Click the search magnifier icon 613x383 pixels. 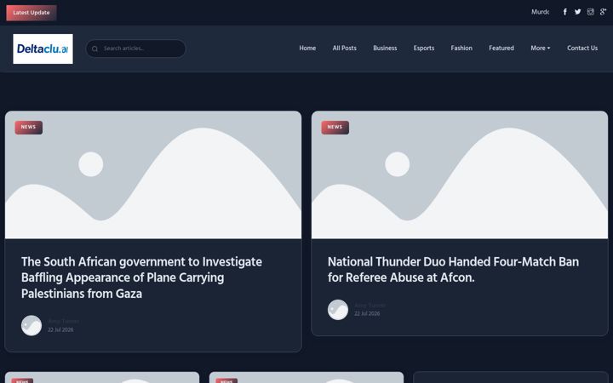[x=95, y=49]
